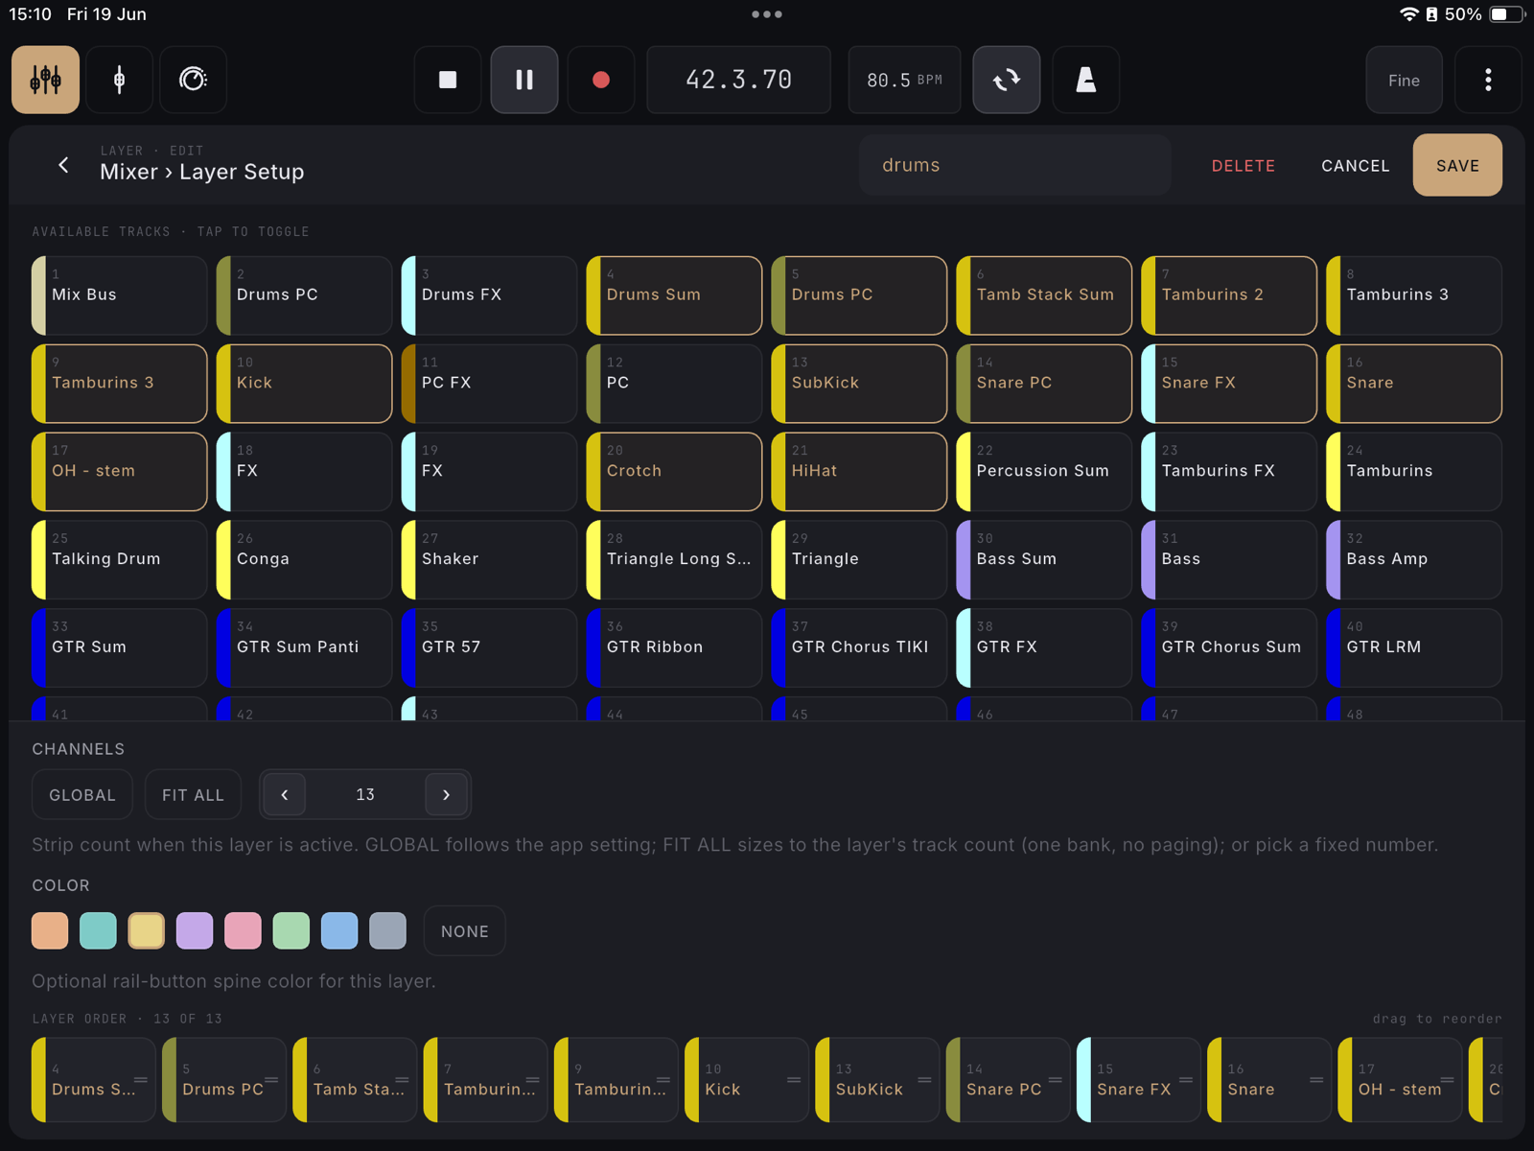Set layer color to NONE

(465, 930)
